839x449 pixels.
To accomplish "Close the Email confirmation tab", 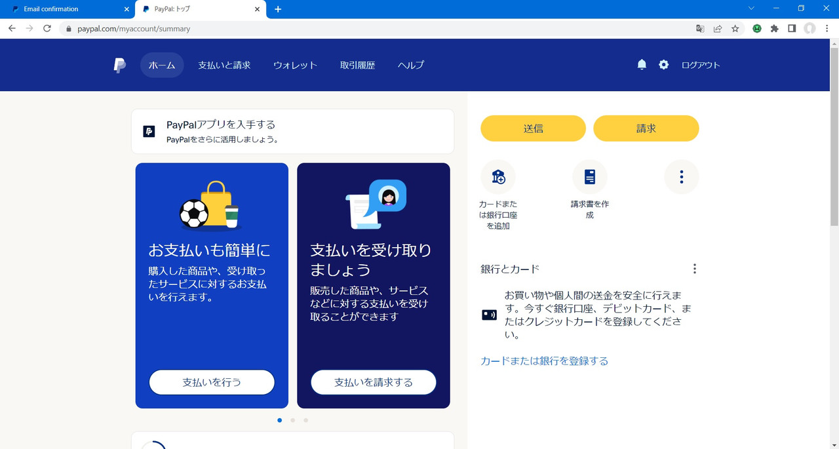I will click(x=127, y=9).
